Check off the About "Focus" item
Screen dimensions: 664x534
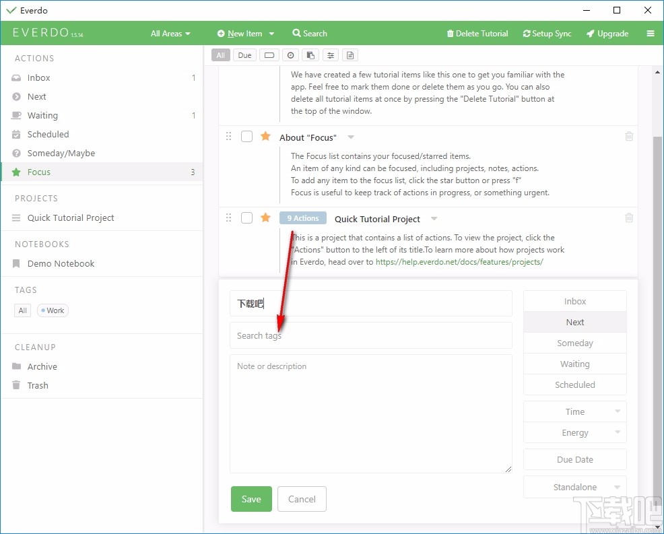[246, 136]
